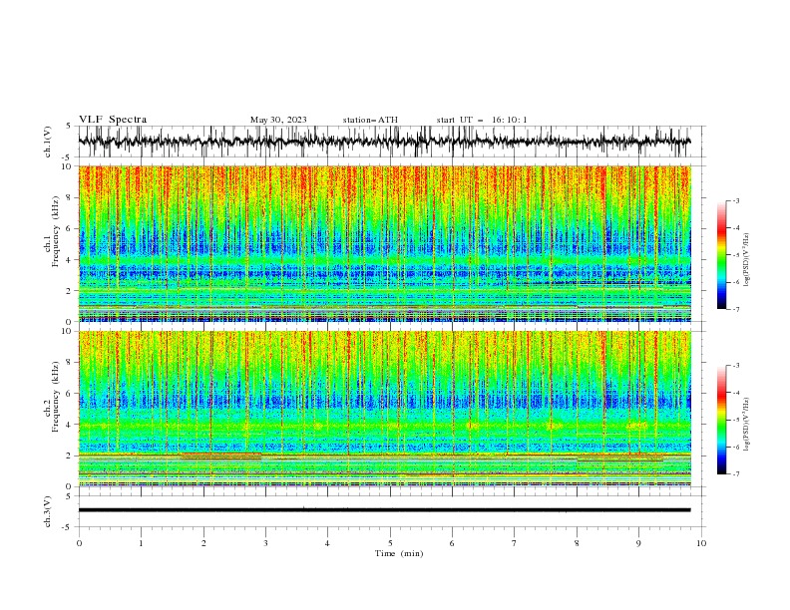Click the ch.1 'Frequency (kHz)' axis label
Screen dimensions: 790x610
(55, 232)
